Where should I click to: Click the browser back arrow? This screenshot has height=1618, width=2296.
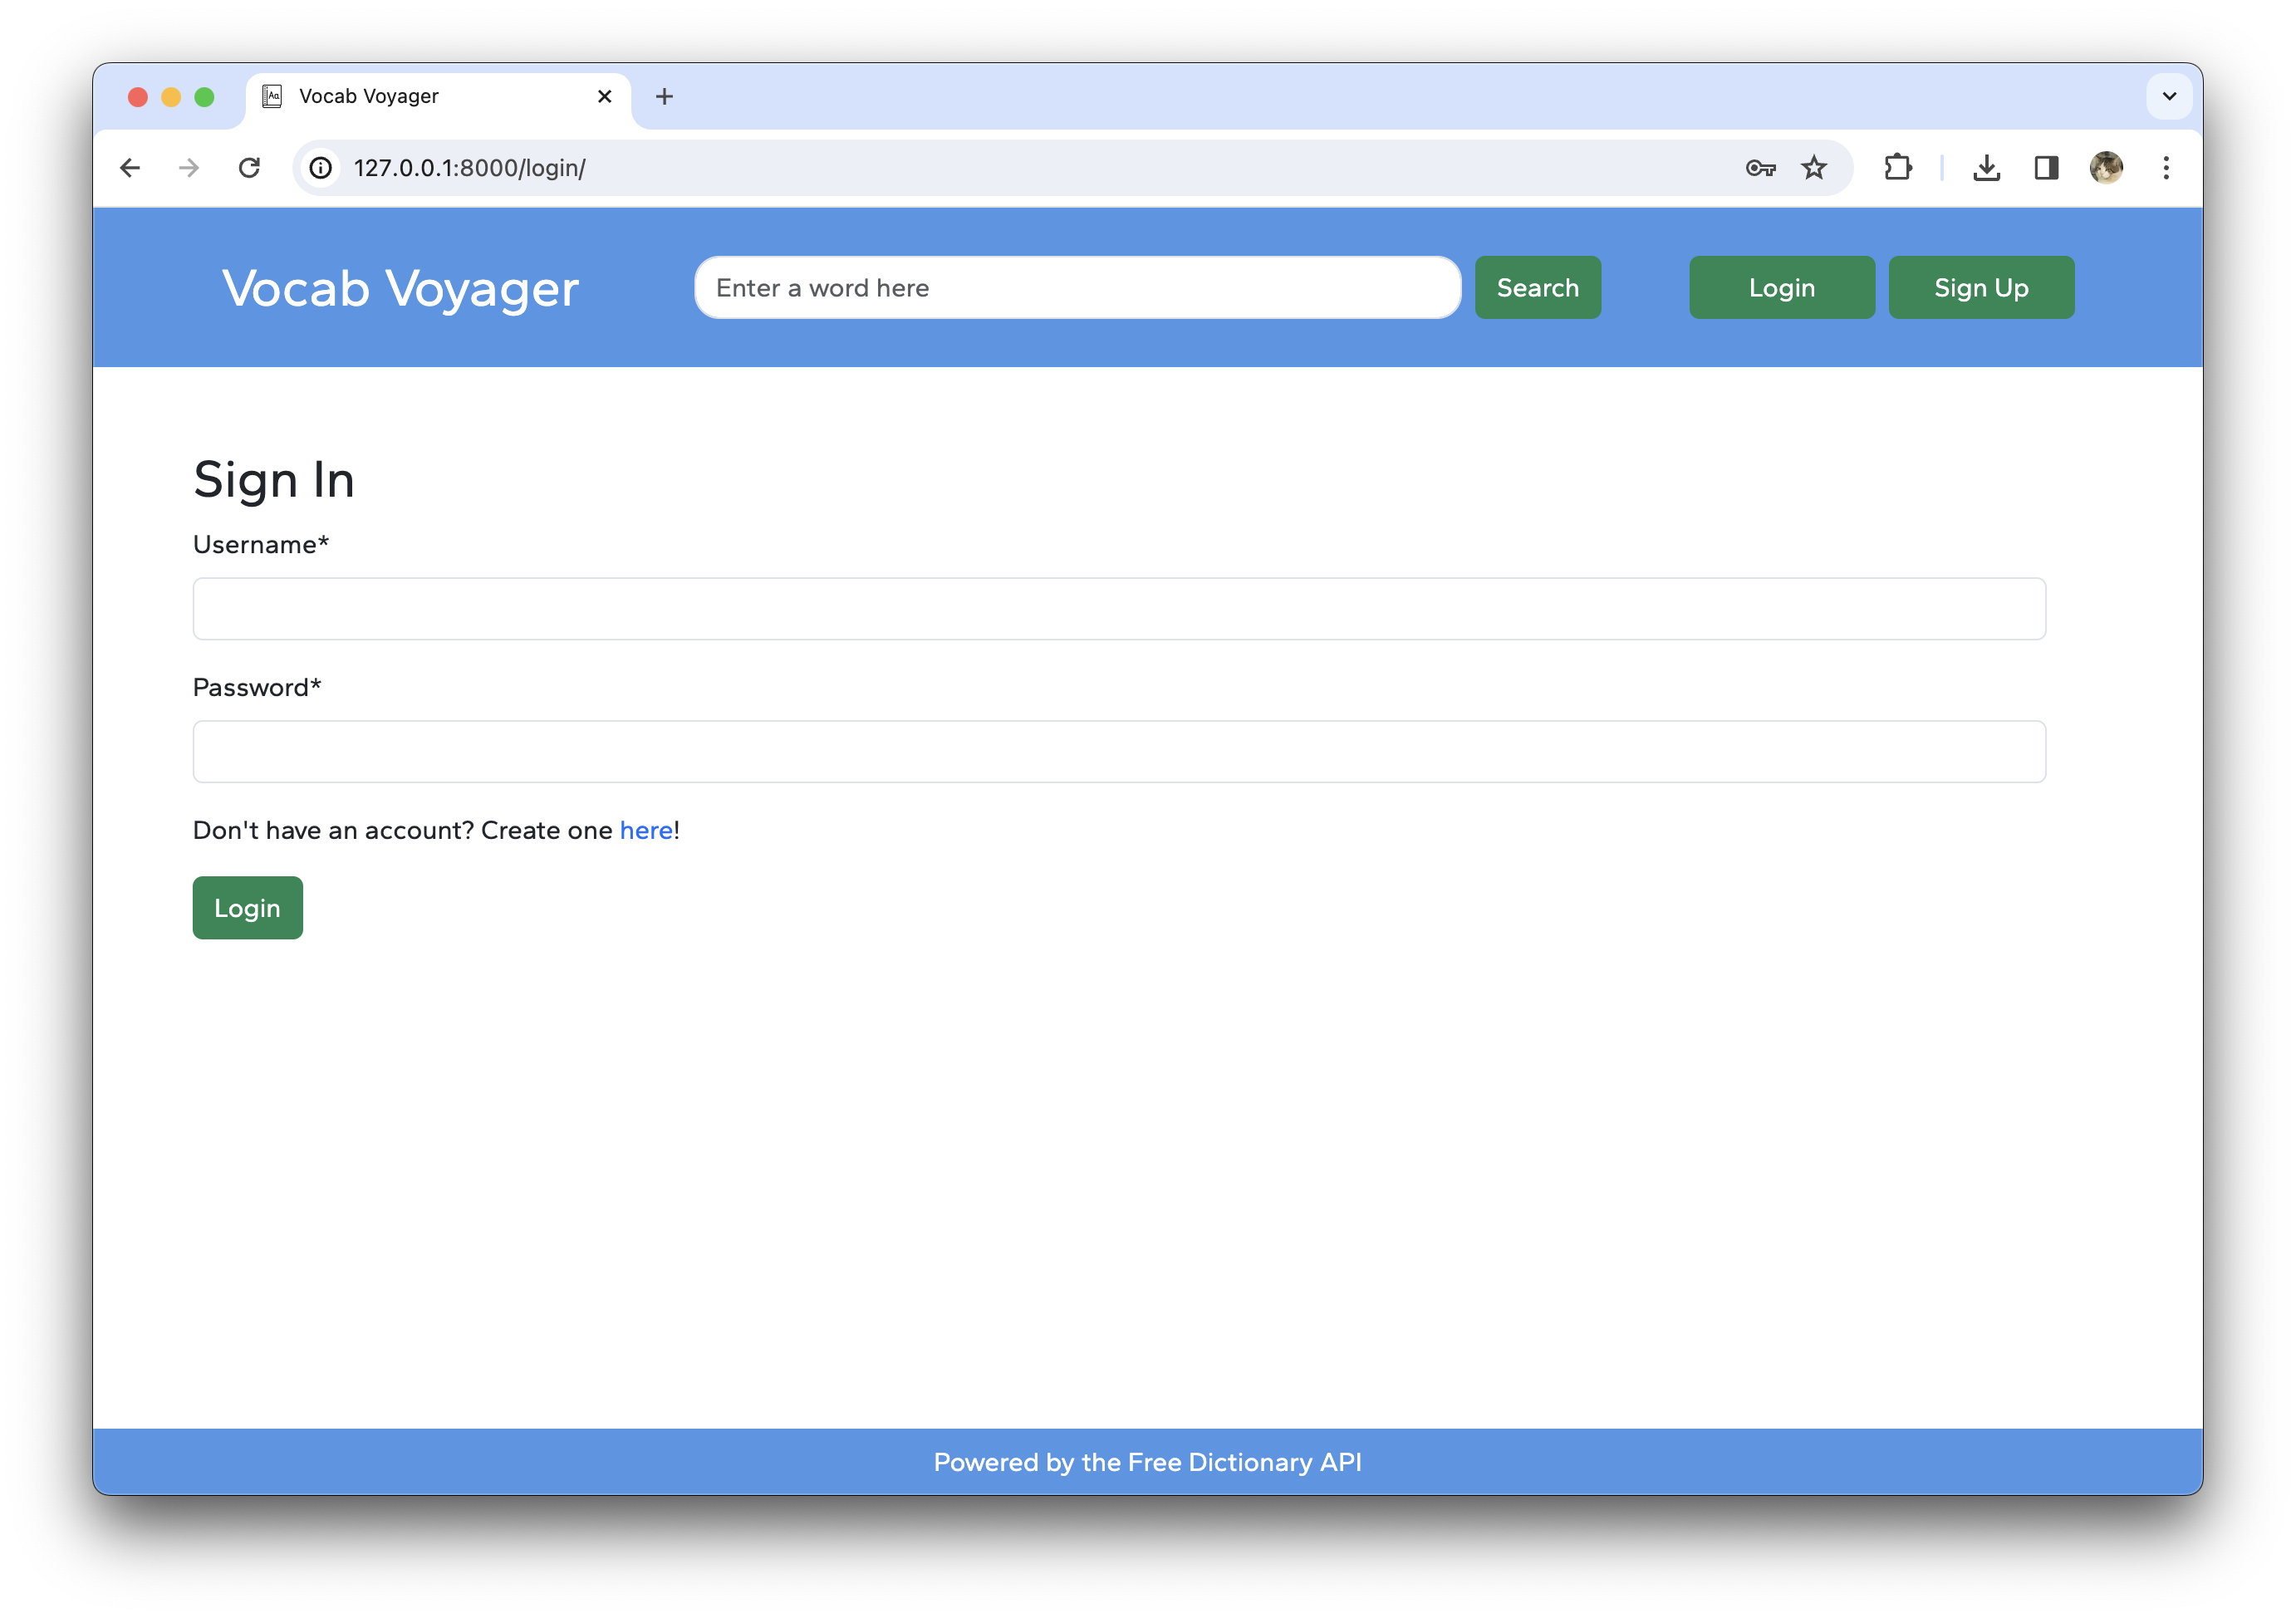point(130,168)
